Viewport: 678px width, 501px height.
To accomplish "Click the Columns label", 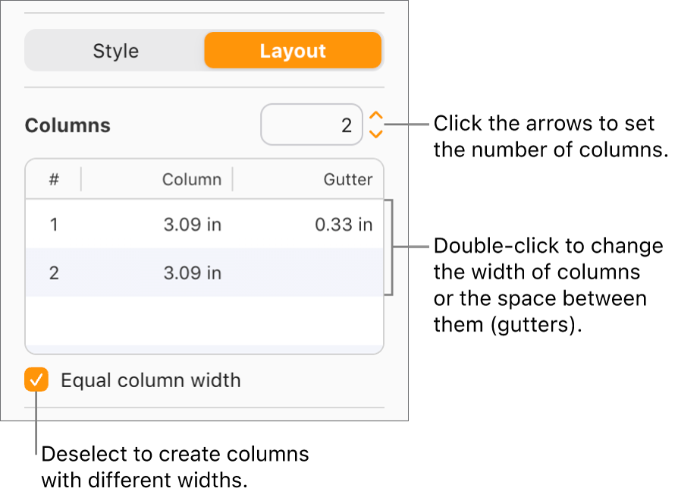I will 67,124.
